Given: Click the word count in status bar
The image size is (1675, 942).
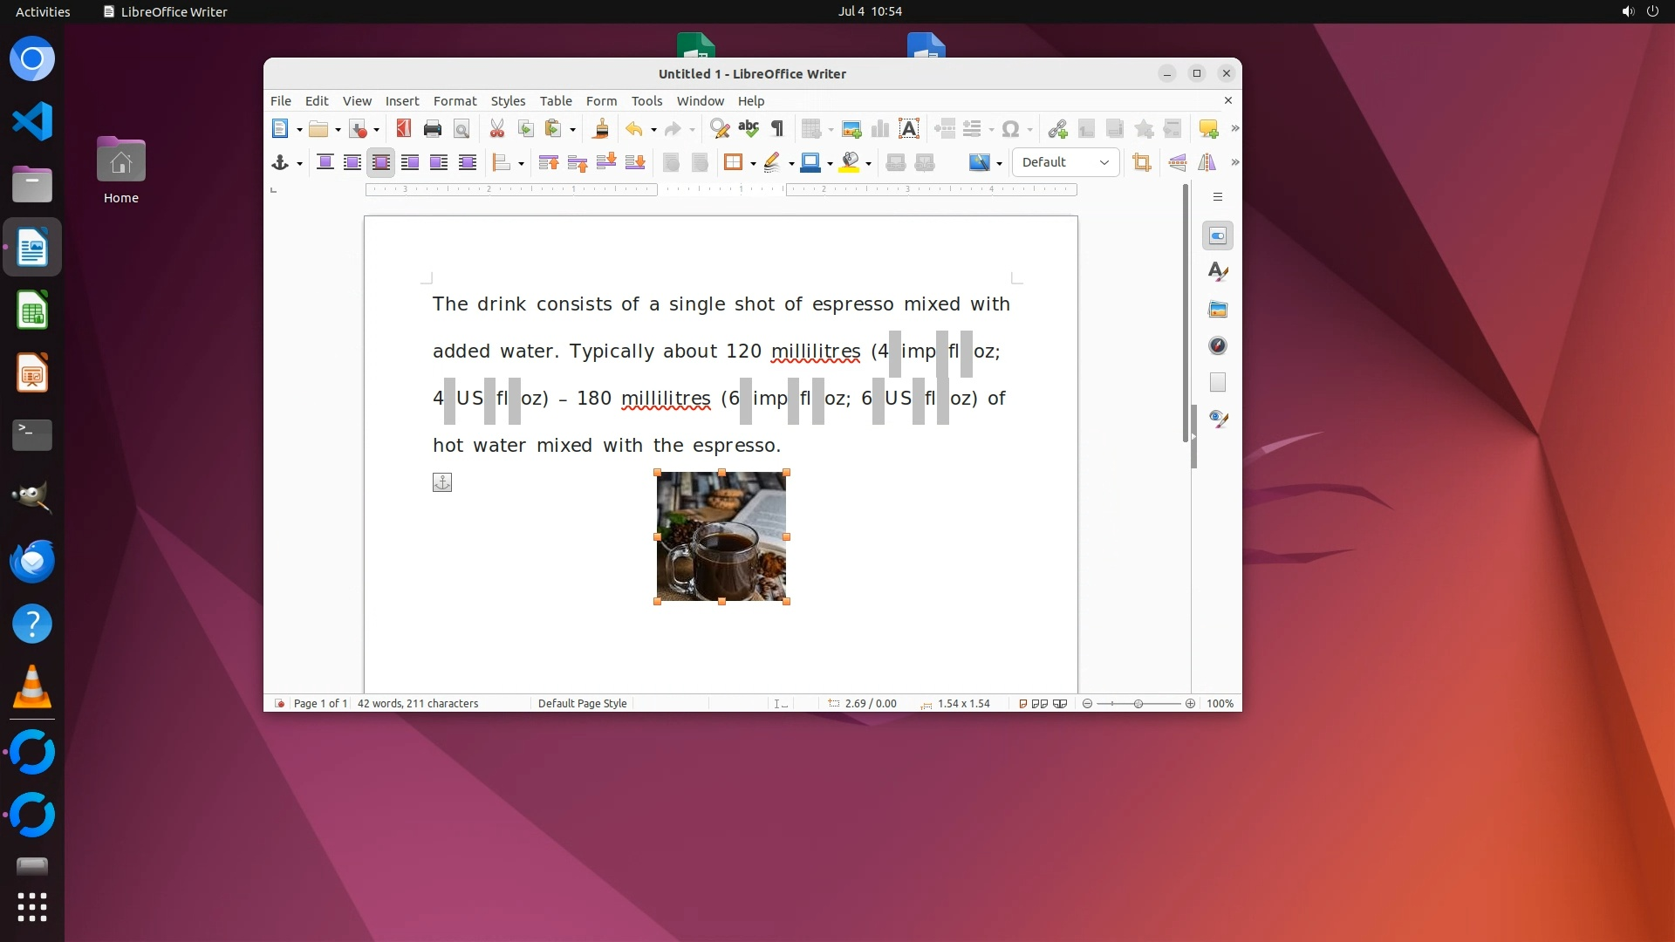Looking at the screenshot, I should (x=417, y=703).
